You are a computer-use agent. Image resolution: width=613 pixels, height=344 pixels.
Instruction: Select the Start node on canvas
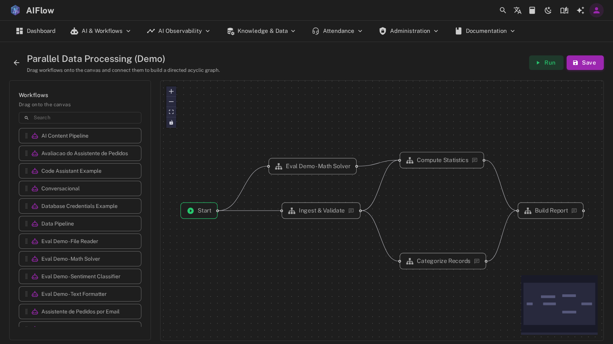point(199,211)
